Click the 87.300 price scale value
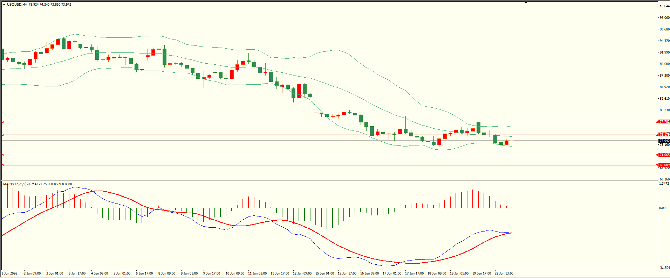 point(664,76)
